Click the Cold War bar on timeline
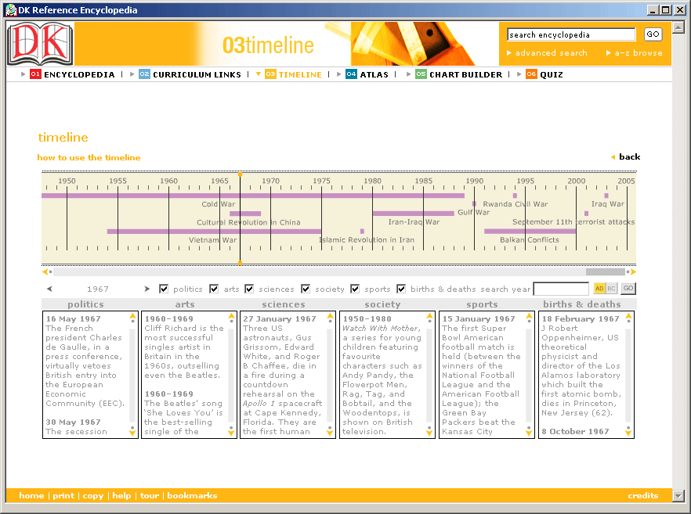691x514 pixels. tap(253, 196)
